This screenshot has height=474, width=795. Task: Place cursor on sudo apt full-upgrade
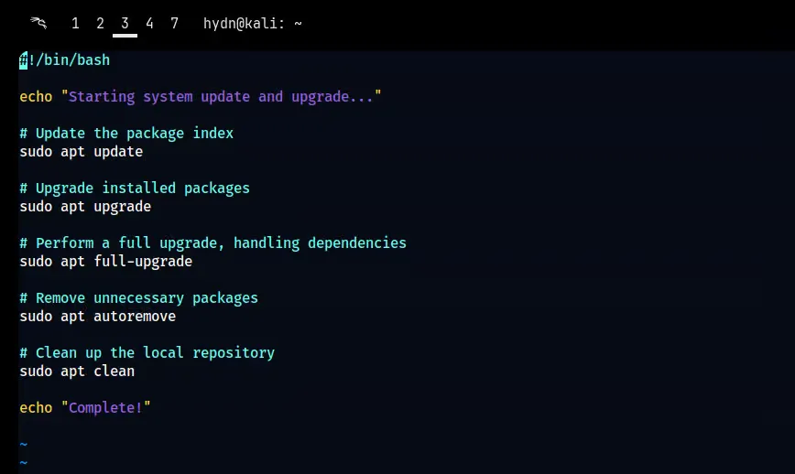click(106, 262)
